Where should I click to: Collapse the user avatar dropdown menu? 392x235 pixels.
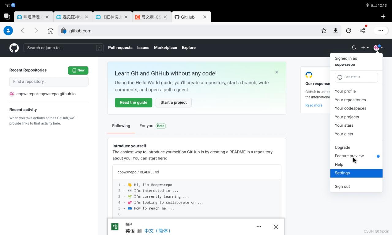click(x=378, y=47)
